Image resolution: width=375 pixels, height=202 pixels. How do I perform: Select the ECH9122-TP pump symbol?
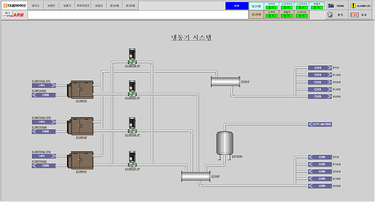click(x=132, y=126)
